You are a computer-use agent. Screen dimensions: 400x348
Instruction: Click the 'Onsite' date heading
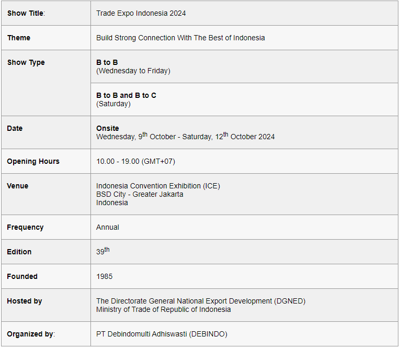click(108, 128)
